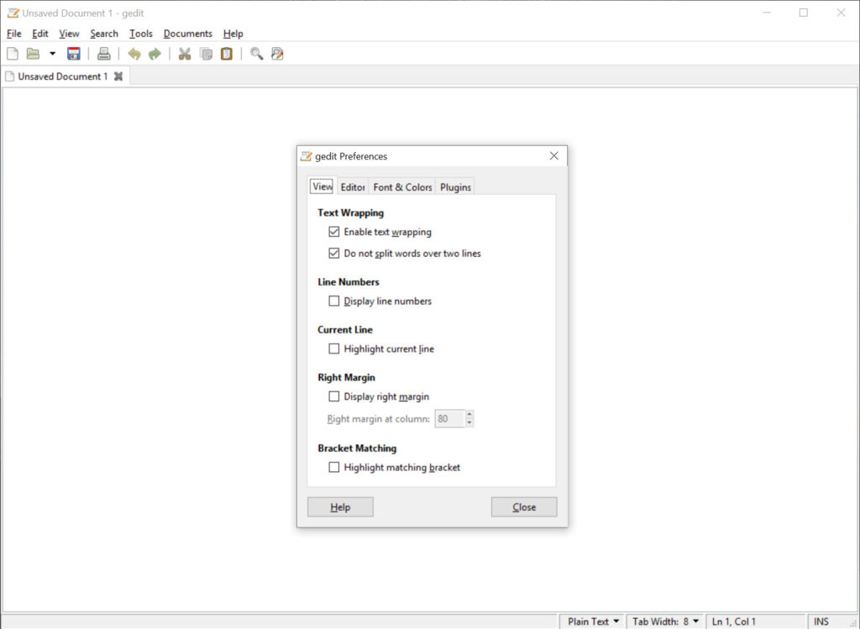Print the document using the printer icon

point(103,54)
